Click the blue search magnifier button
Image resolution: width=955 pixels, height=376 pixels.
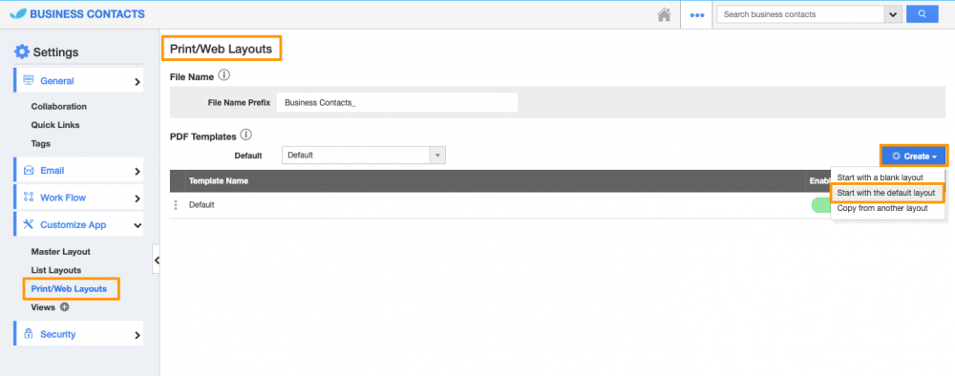(923, 14)
